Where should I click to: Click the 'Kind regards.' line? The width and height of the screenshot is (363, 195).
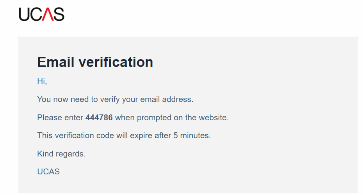coord(61,154)
